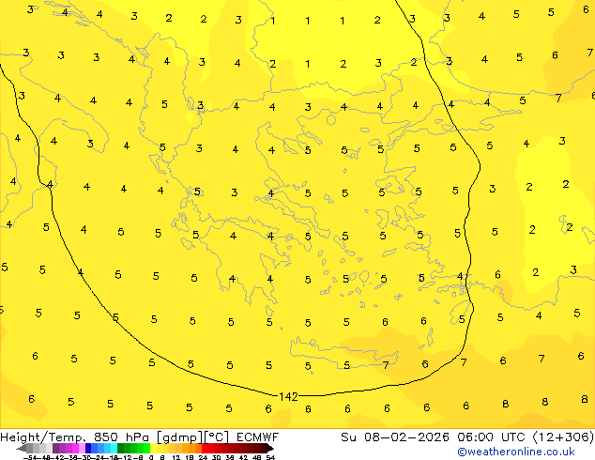Pick the dark blue swatch in the legend

pos(88,448)
